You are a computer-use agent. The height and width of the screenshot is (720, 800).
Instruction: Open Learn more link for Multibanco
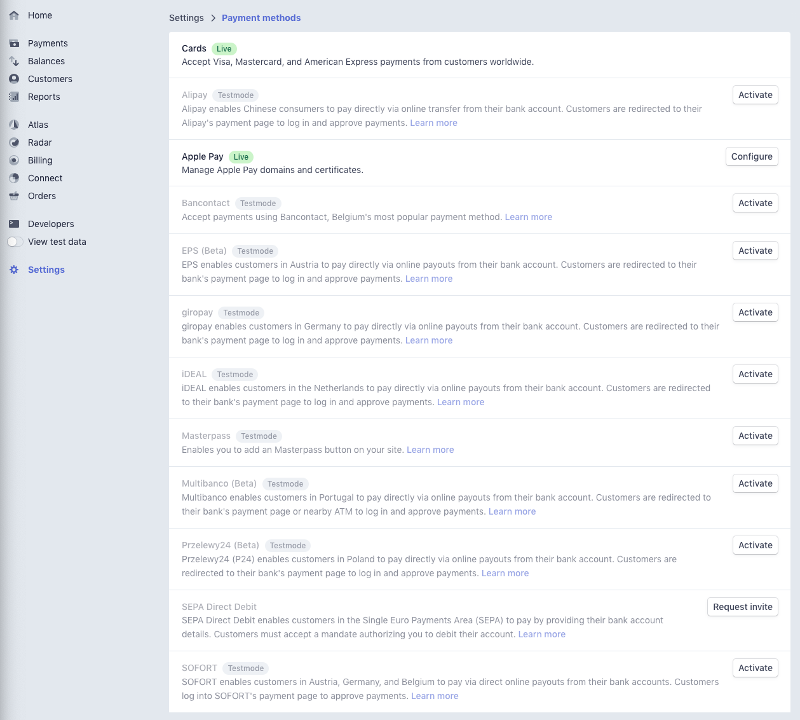[512, 511]
